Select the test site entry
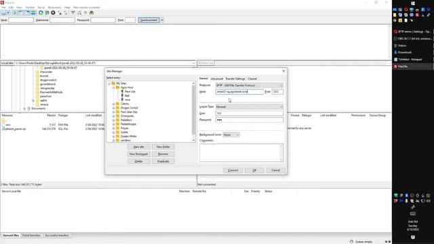This screenshot has height=244, width=434. [x=127, y=96]
